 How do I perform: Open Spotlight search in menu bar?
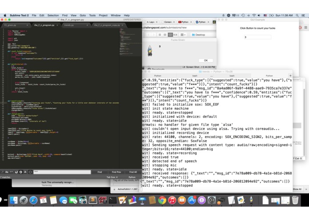[297, 16]
